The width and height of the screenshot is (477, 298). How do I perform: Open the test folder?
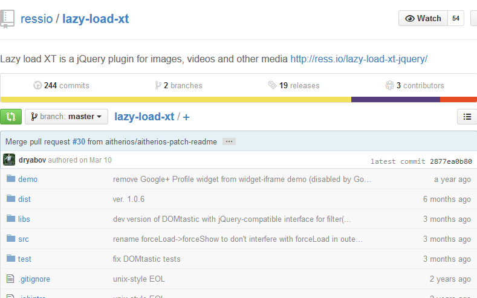[x=25, y=259]
